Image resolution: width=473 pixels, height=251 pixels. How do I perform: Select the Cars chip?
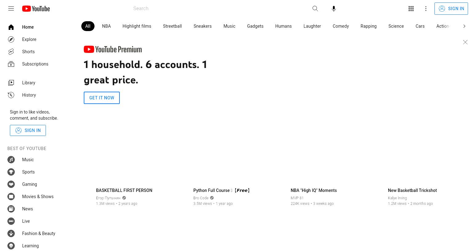(x=420, y=26)
